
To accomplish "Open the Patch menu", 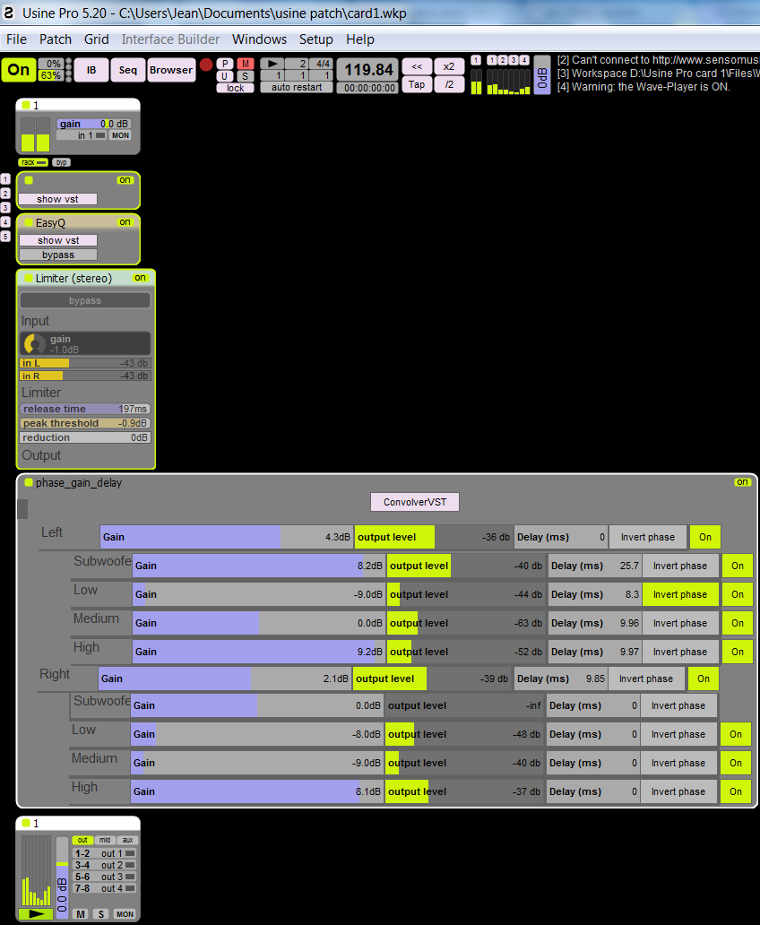I will (56, 39).
